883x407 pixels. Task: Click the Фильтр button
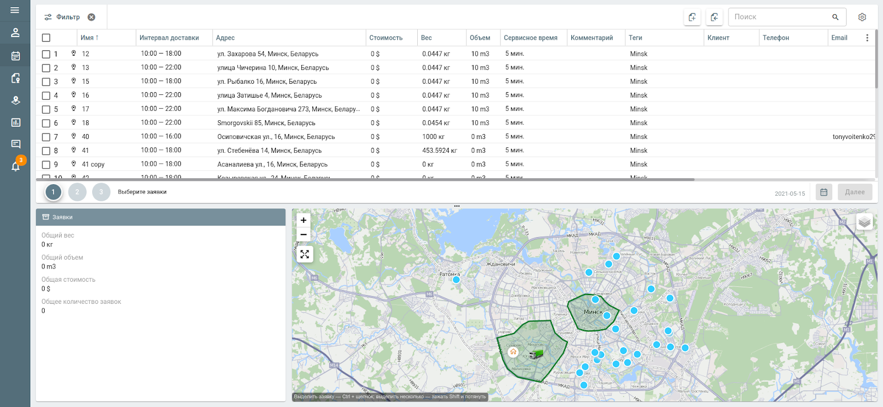click(62, 17)
